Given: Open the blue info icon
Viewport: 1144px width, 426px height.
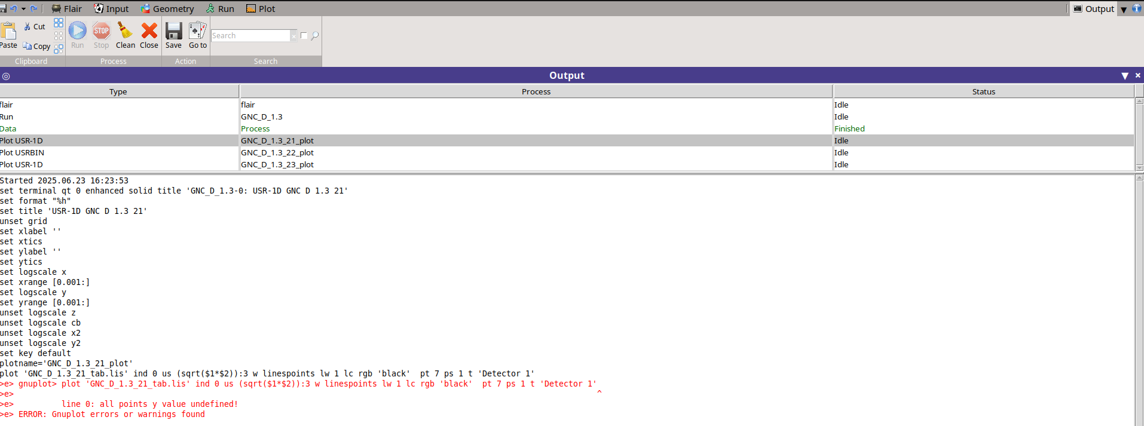Looking at the screenshot, I should [x=1137, y=8].
